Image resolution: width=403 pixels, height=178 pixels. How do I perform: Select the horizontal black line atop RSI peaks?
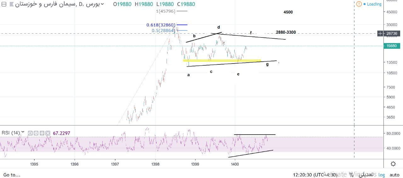click(255, 135)
